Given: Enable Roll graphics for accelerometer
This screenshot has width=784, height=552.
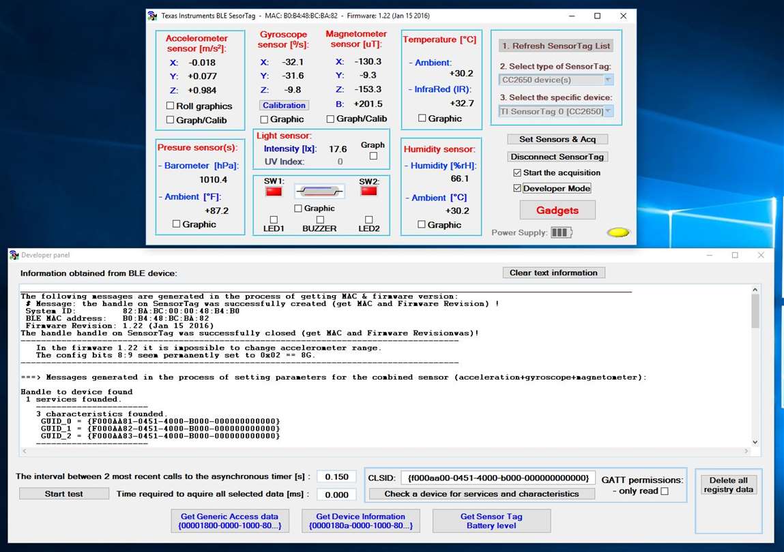Looking at the screenshot, I should [170, 106].
